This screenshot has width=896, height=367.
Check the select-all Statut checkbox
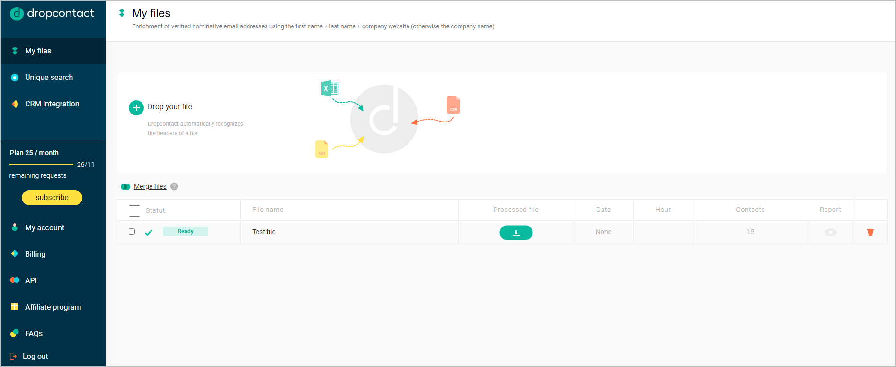tap(134, 211)
